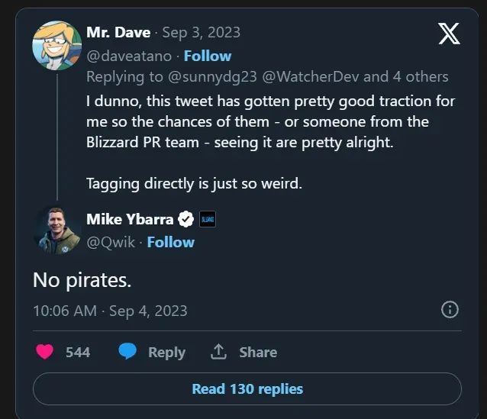Viewport: 487px width, 419px height.
Task: Click the Share label
Action: (258, 352)
